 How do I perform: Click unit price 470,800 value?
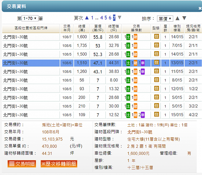pos(49,146)
